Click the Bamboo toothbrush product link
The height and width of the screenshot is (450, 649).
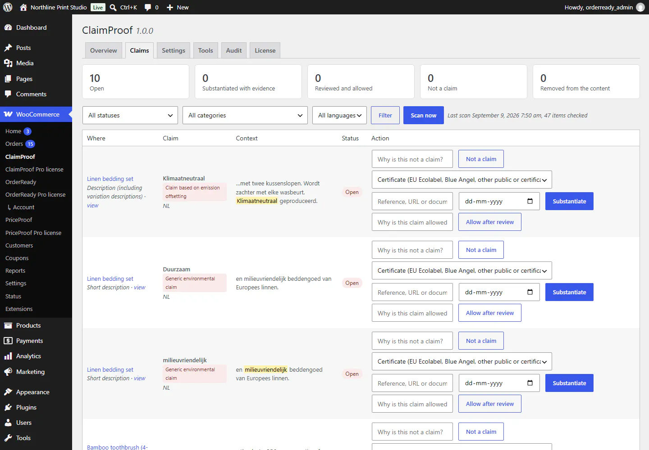tap(117, 447)
